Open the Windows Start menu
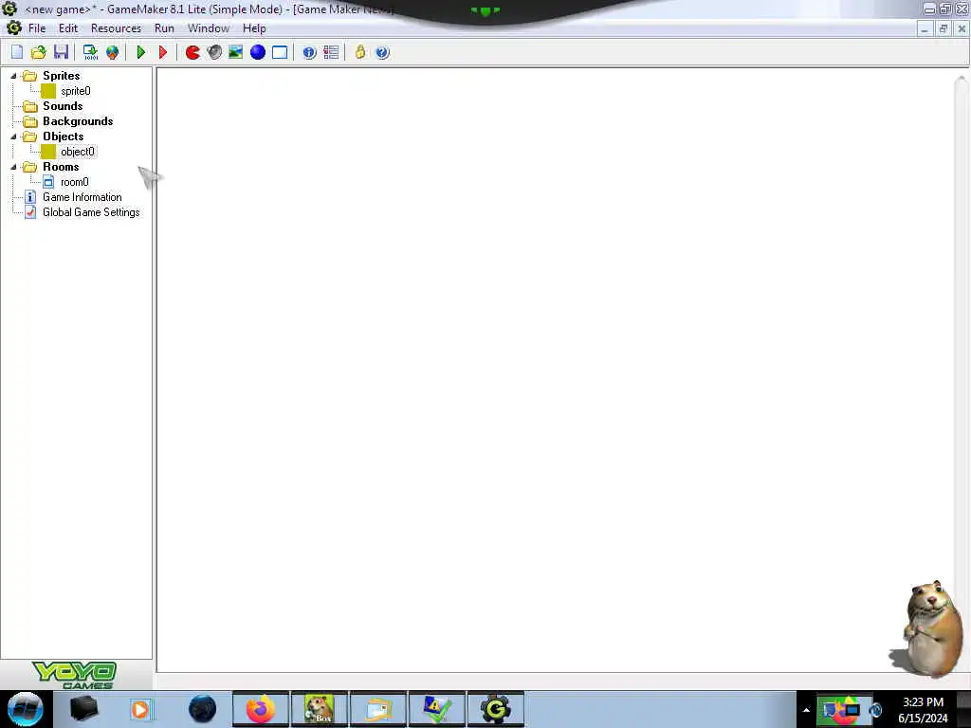 (x=25, y=709)
